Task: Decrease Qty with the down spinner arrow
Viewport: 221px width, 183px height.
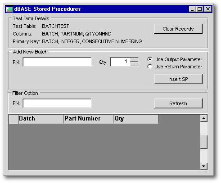Action: coord(134,64)
